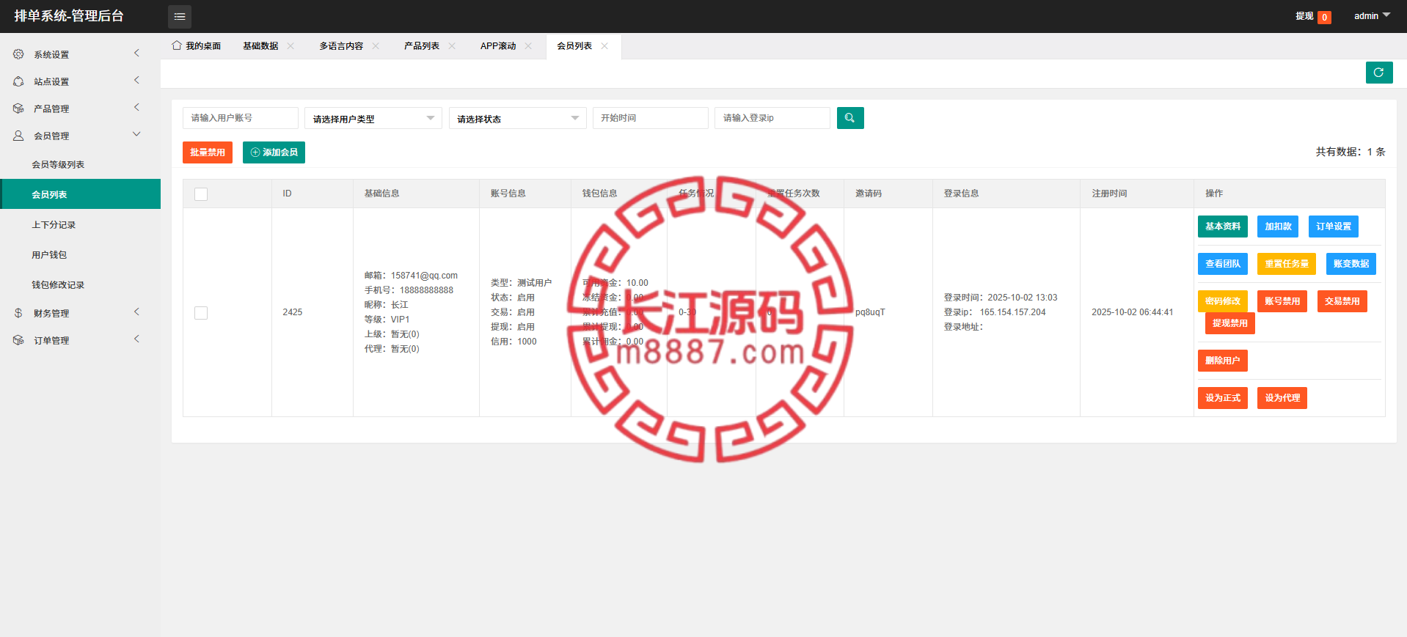Click the 产品管理 cube icon
Image resolution: width=1407 pixels, height=637 pixels.
coord(18,108)
